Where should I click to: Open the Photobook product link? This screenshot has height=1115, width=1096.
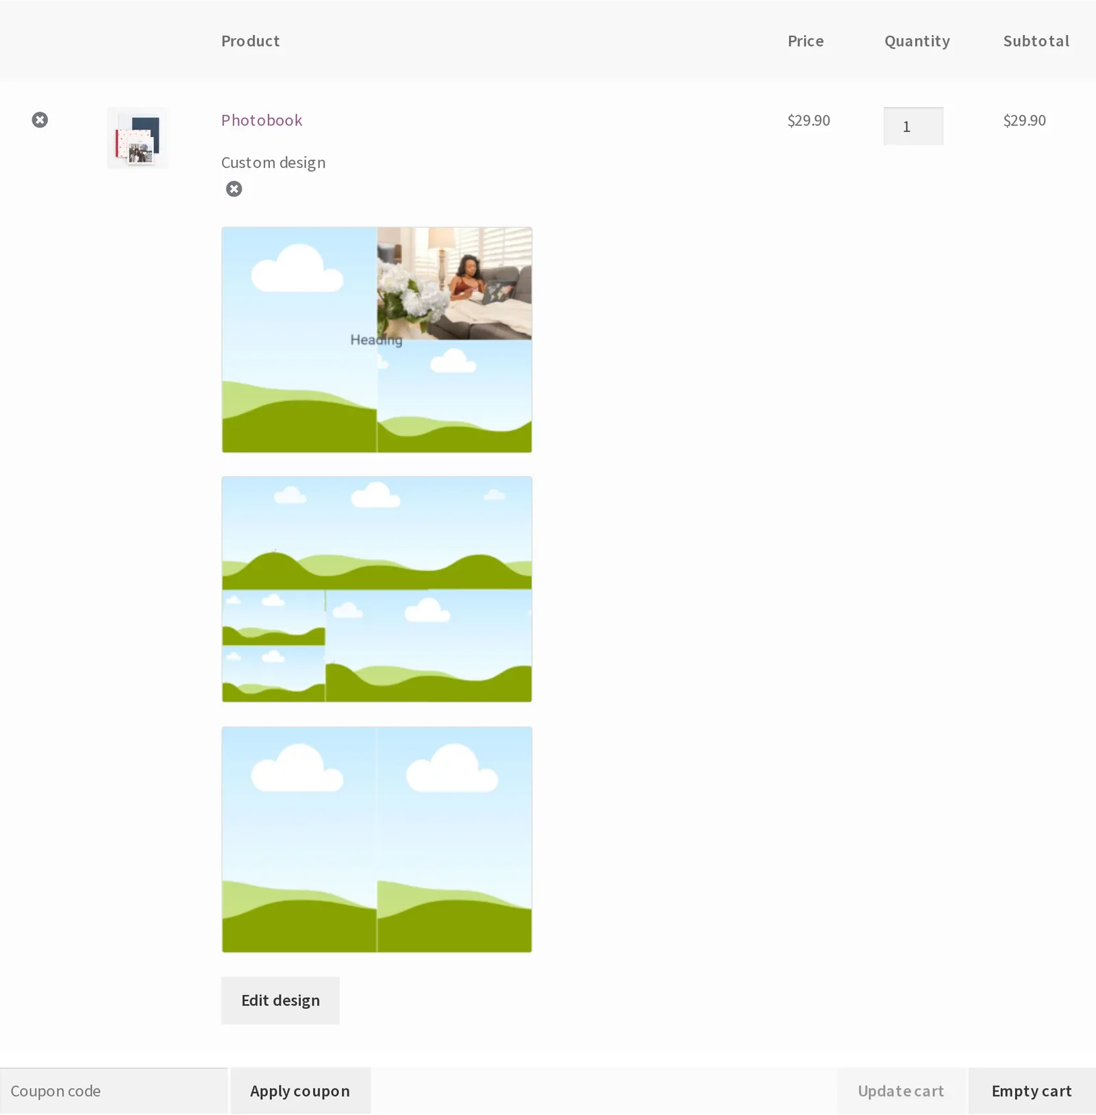click(262, 121)
